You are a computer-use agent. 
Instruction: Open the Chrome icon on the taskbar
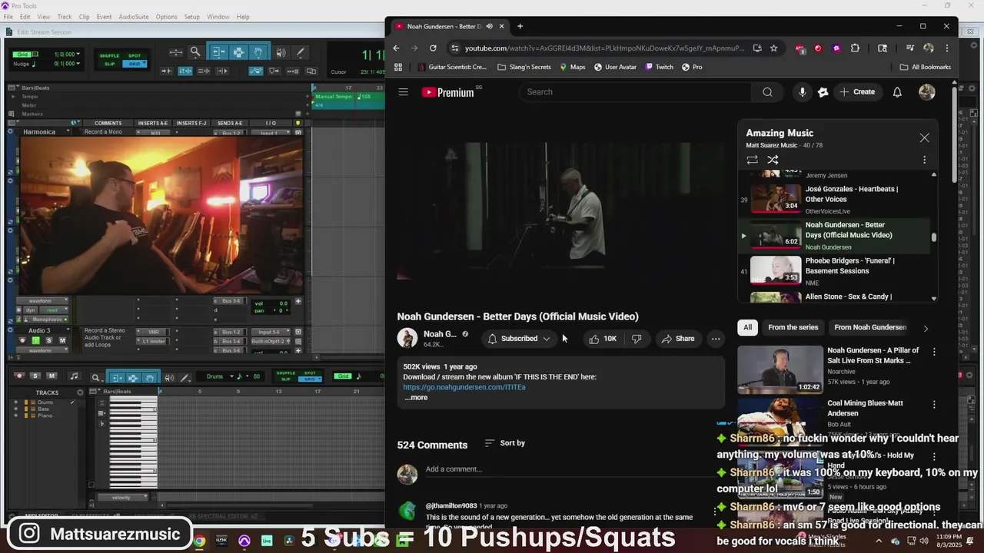(199, 541)
